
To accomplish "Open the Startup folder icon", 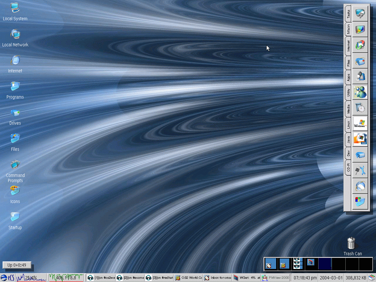I will tap(15, 217).
